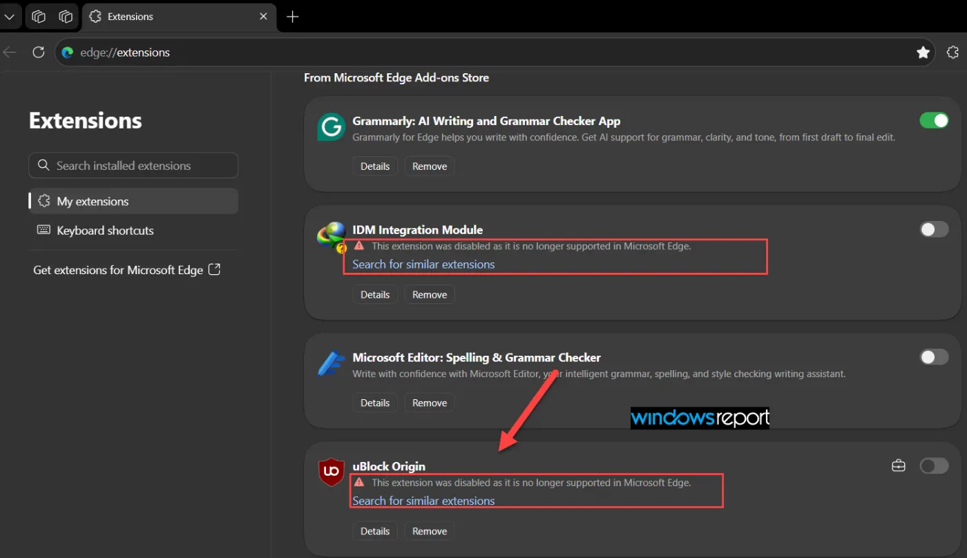Open My extensions in sidebar
This screenshot has height=558, width=967.
133,202
